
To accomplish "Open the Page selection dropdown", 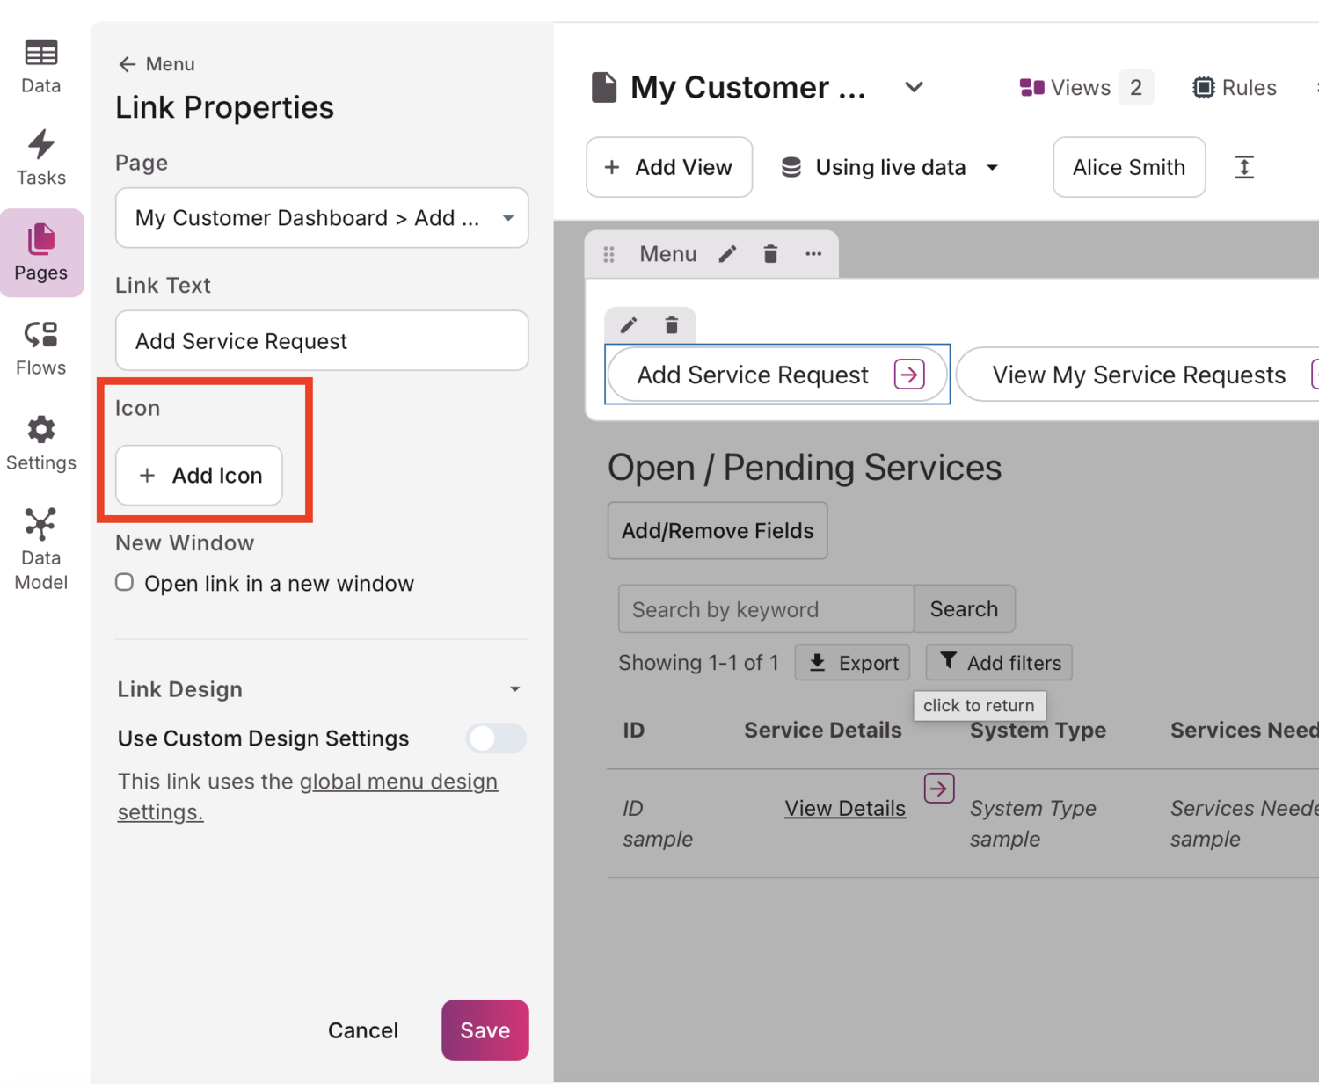I will [x=321, y=218].
